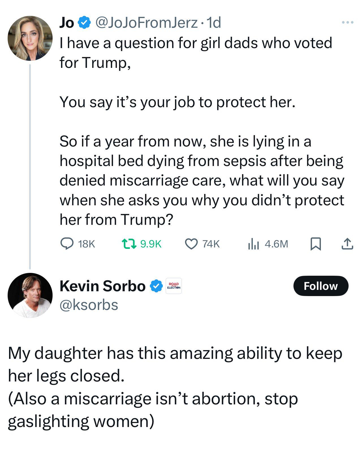Click Jo's profile picture
Image resolution: width=363 pixels, height=455 pixels.
30,38
